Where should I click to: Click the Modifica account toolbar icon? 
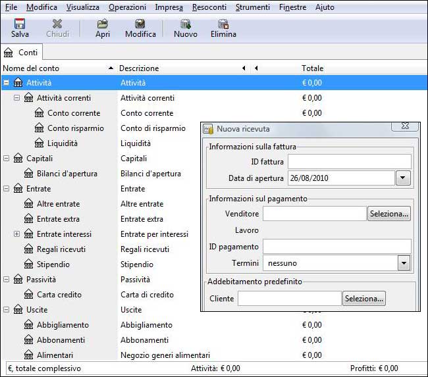(140, 24)
